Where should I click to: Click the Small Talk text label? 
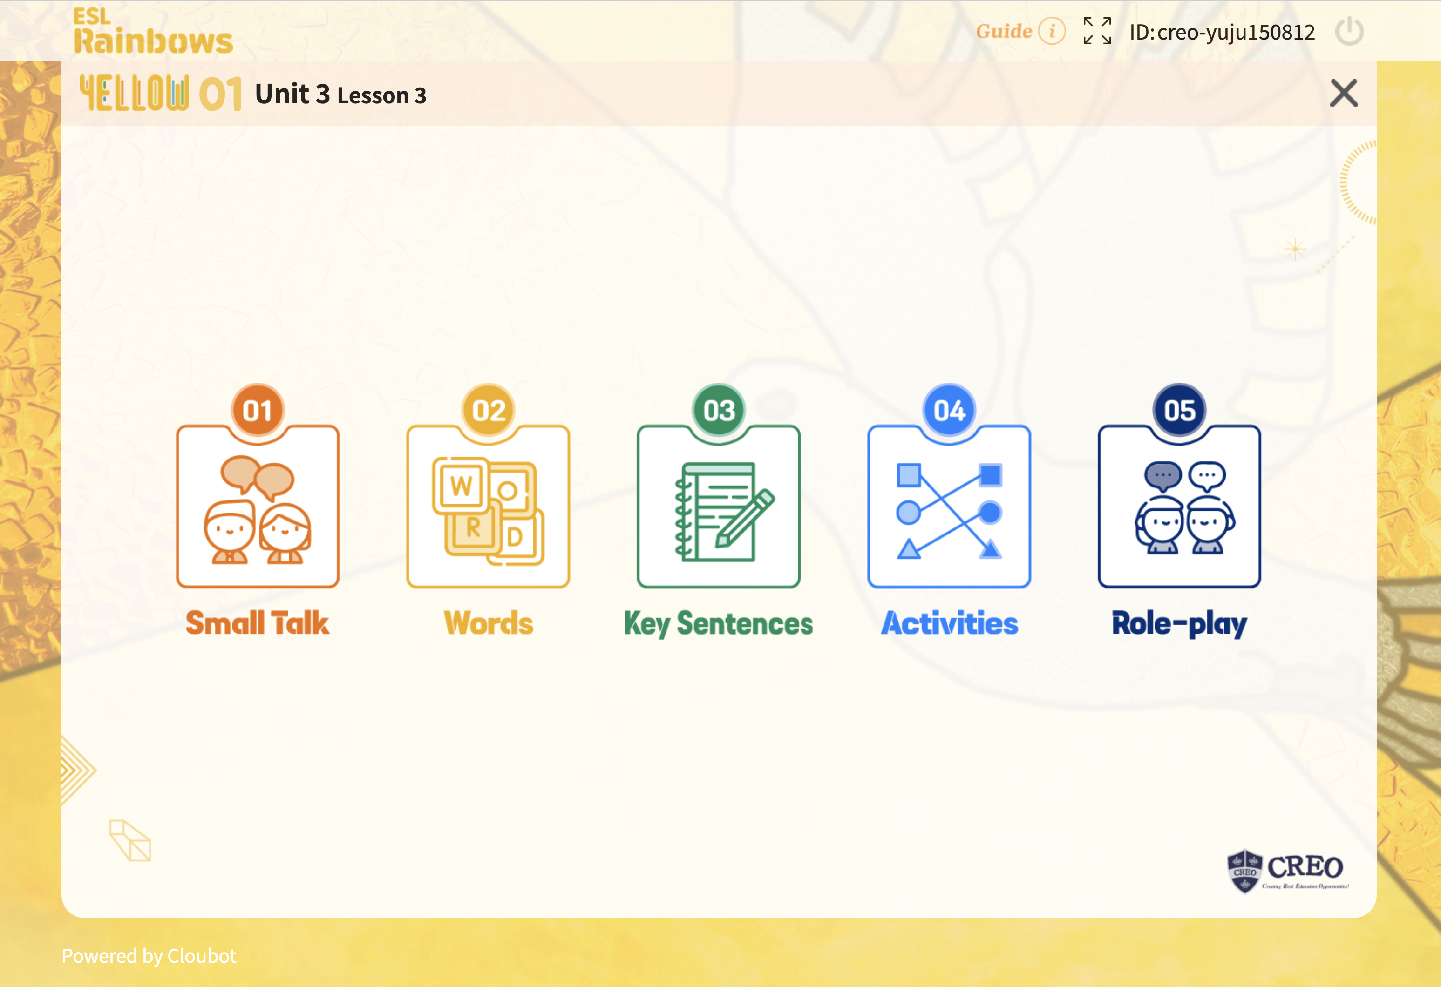pos(257,623)
